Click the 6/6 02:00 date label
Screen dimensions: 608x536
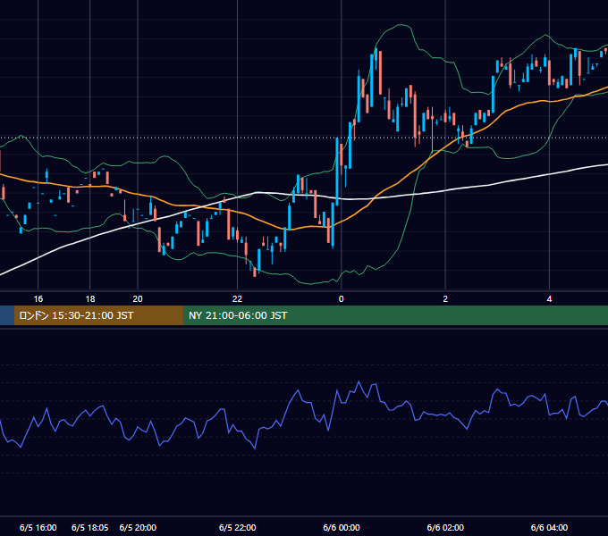[445, 527]
